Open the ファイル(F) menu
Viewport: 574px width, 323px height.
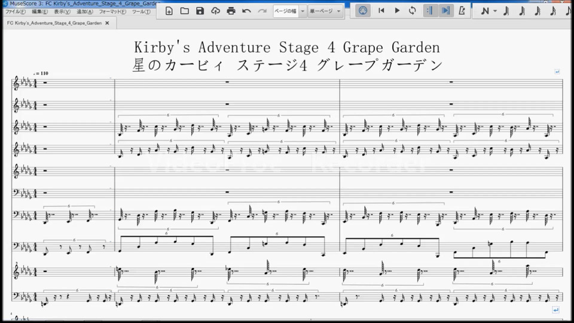click(x=15, y=12)
